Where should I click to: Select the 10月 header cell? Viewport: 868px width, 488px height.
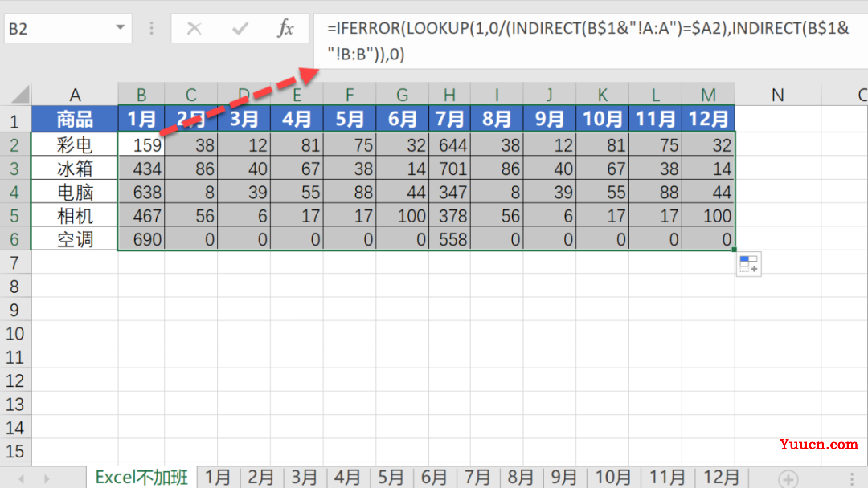point(602,119)
